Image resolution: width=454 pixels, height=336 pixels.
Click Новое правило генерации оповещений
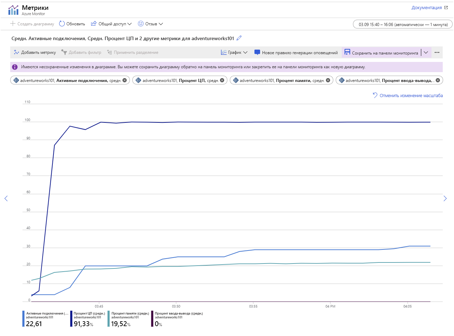[x=296, y=52]
